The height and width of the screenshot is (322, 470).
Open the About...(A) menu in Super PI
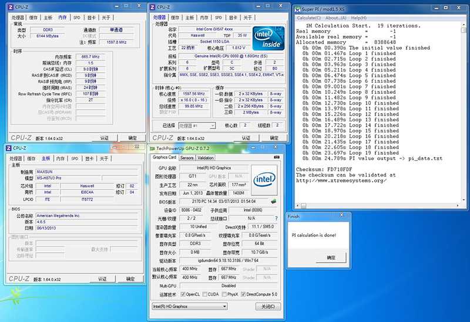pos(335,18)
